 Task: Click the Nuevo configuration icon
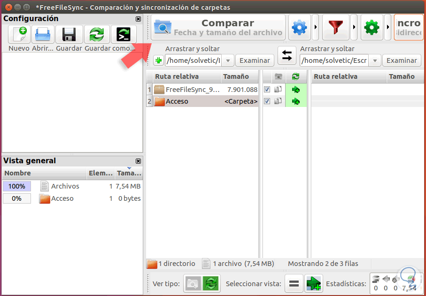click(19, 34)
